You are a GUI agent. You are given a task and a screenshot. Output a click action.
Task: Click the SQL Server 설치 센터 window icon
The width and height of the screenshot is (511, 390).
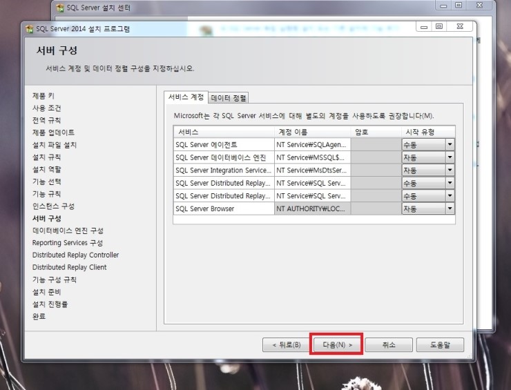60,8
